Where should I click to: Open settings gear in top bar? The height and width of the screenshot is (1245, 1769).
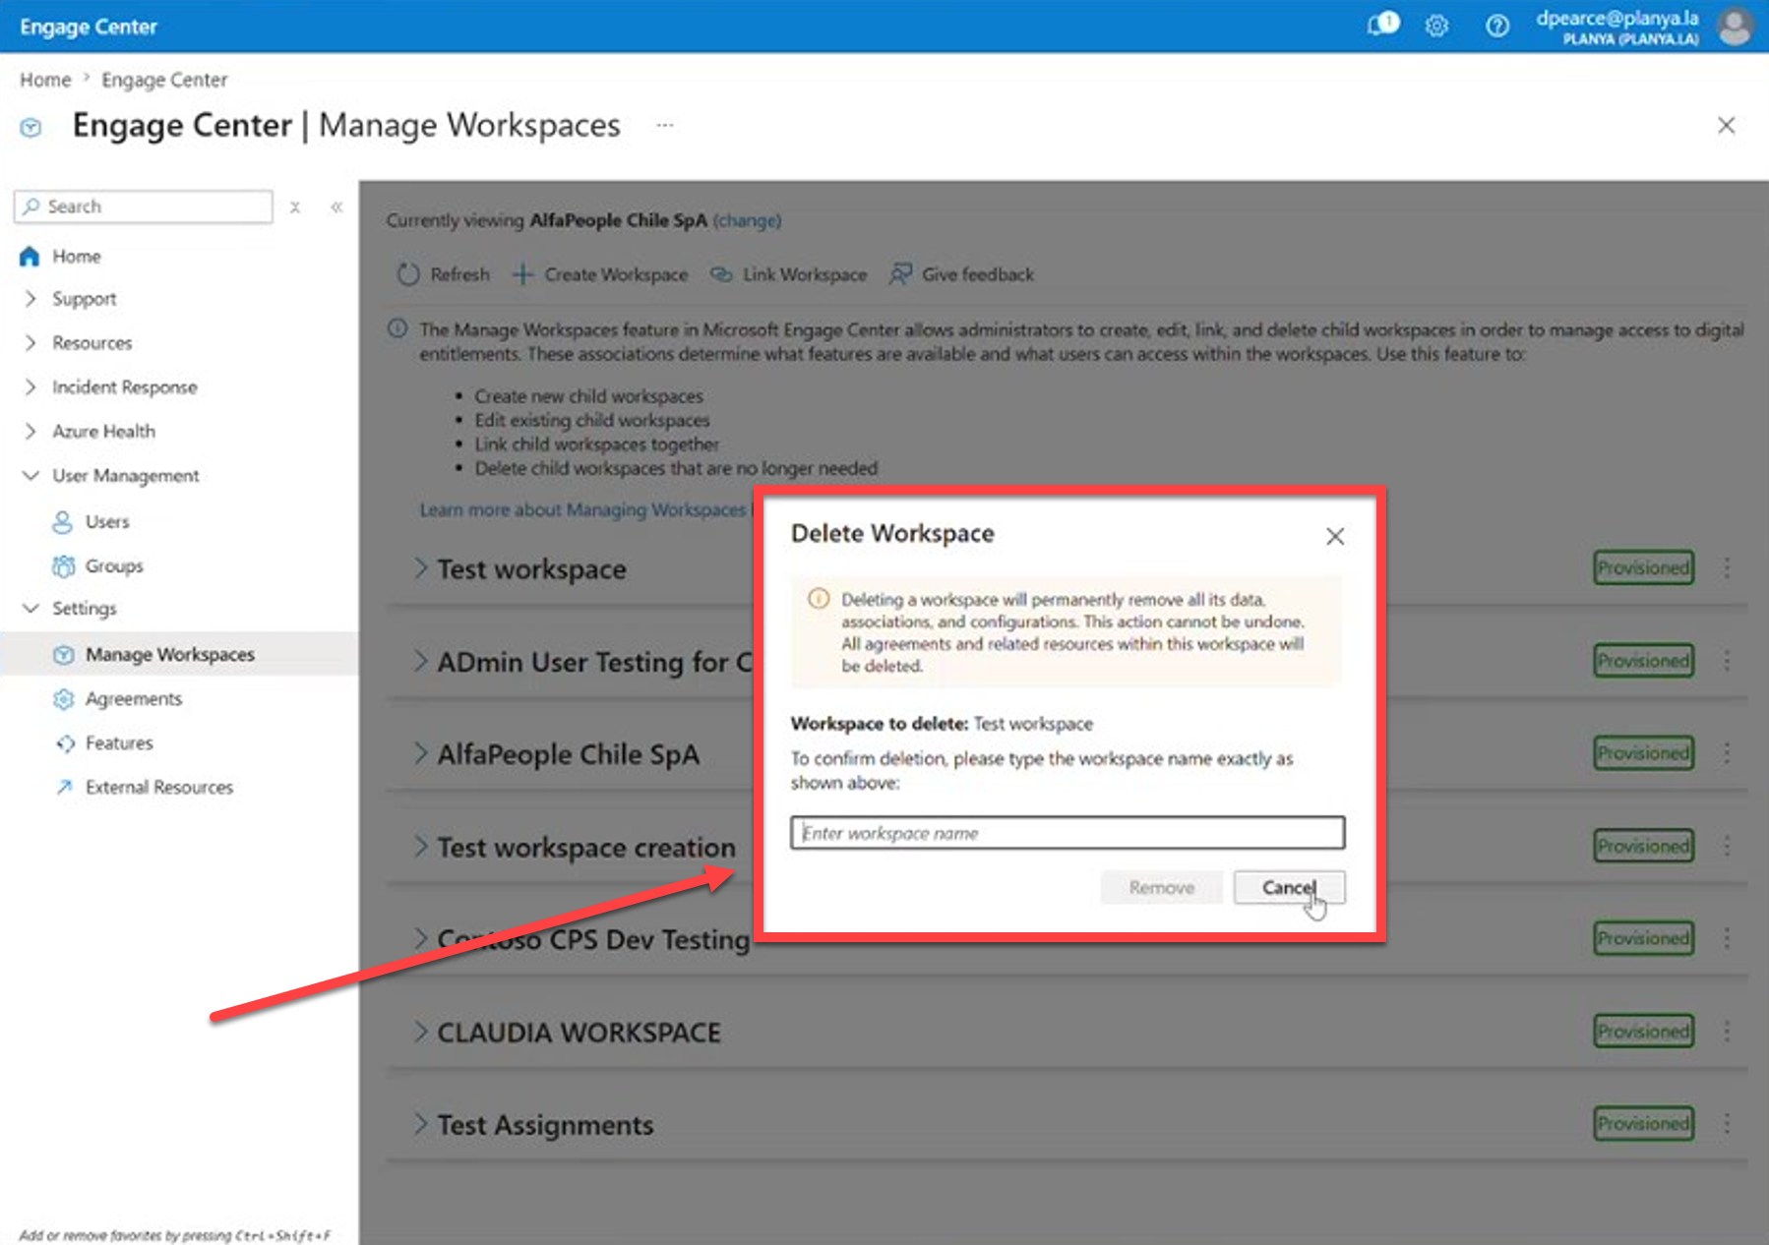click(1436, 26)
